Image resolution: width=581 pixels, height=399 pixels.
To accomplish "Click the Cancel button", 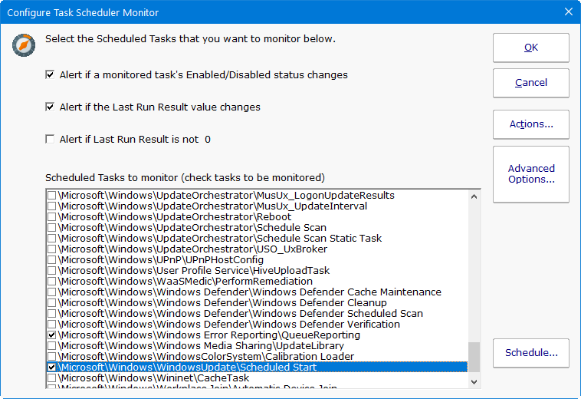I will (x=530, y=83).
